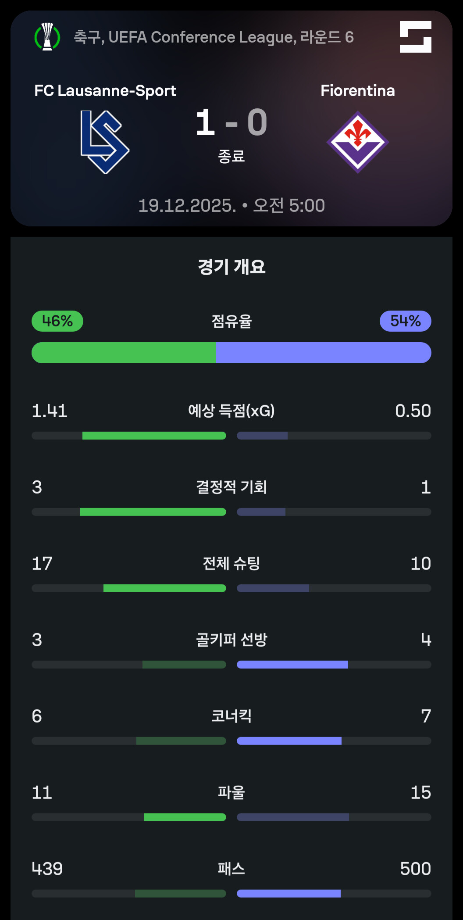463x920 pixels.
Task: Click the purple part of possession bar
Action: pyautogui.click(x=323, y=353)
